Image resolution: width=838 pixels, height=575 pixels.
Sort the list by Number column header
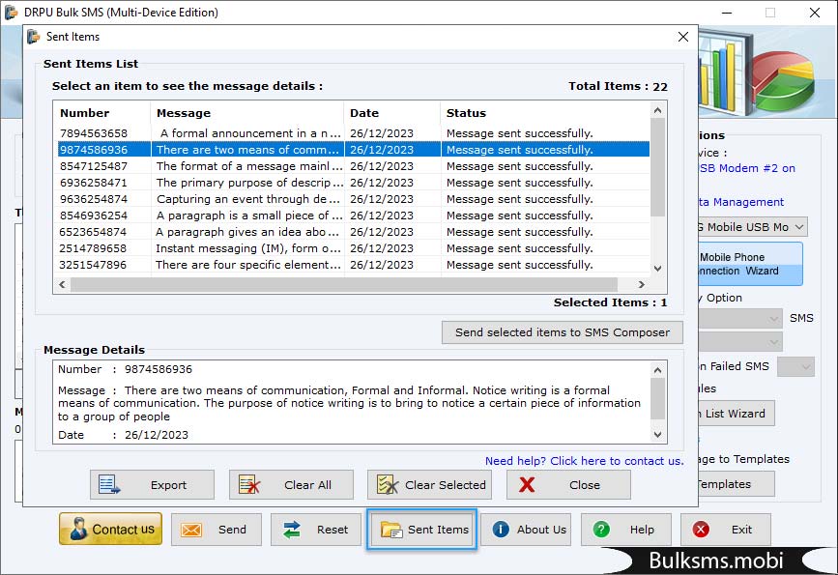tap(101, 113)
